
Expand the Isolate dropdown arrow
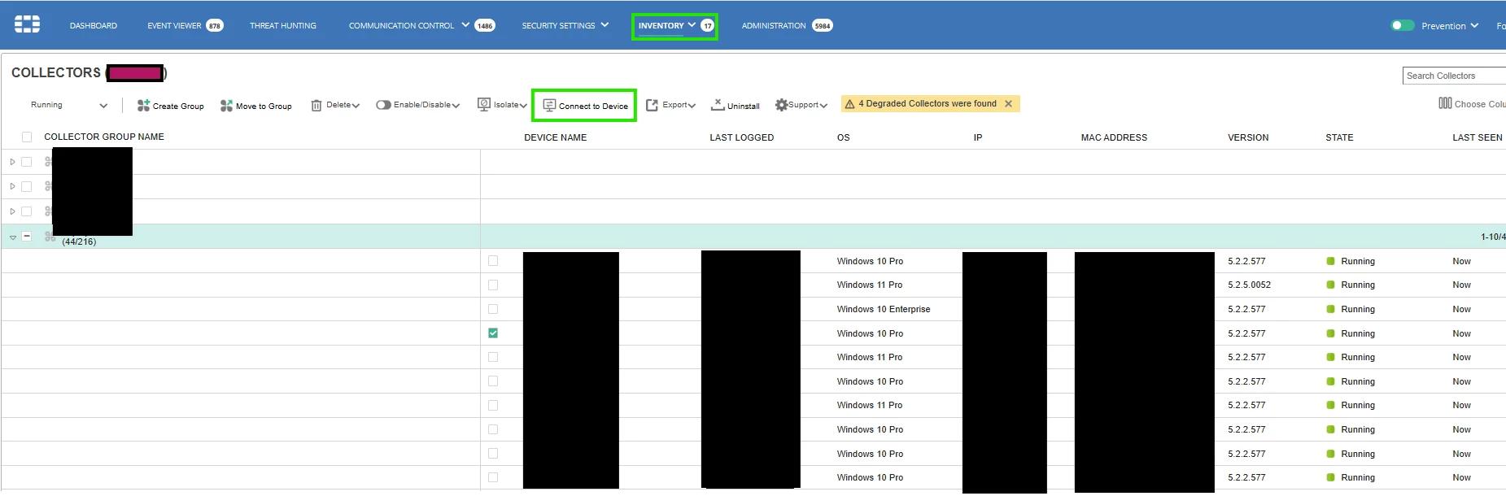pos(523,106)
